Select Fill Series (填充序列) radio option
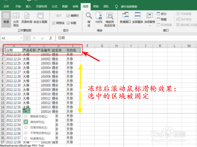The image size is (197, 147). pos(26,122)
